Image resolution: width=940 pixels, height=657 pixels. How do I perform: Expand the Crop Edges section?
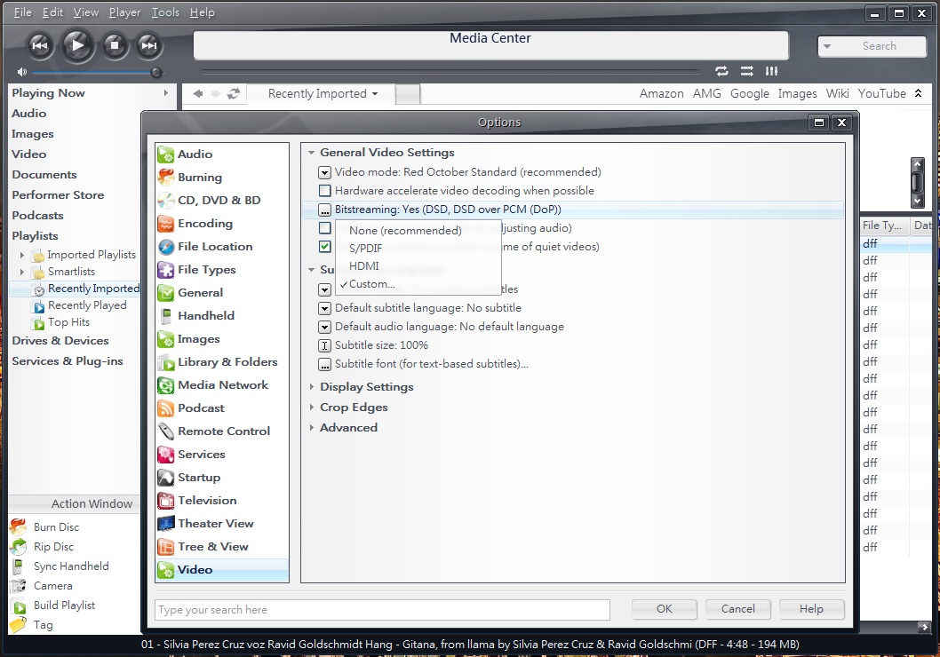coord(354,408)
